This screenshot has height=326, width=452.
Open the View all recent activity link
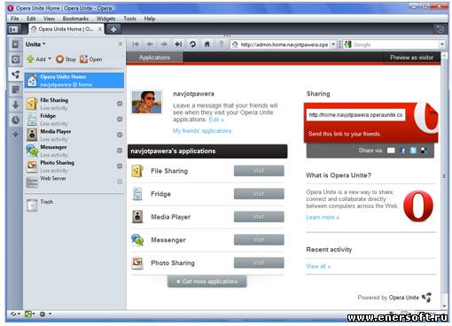pyautogui.click(x=318, y=266)
